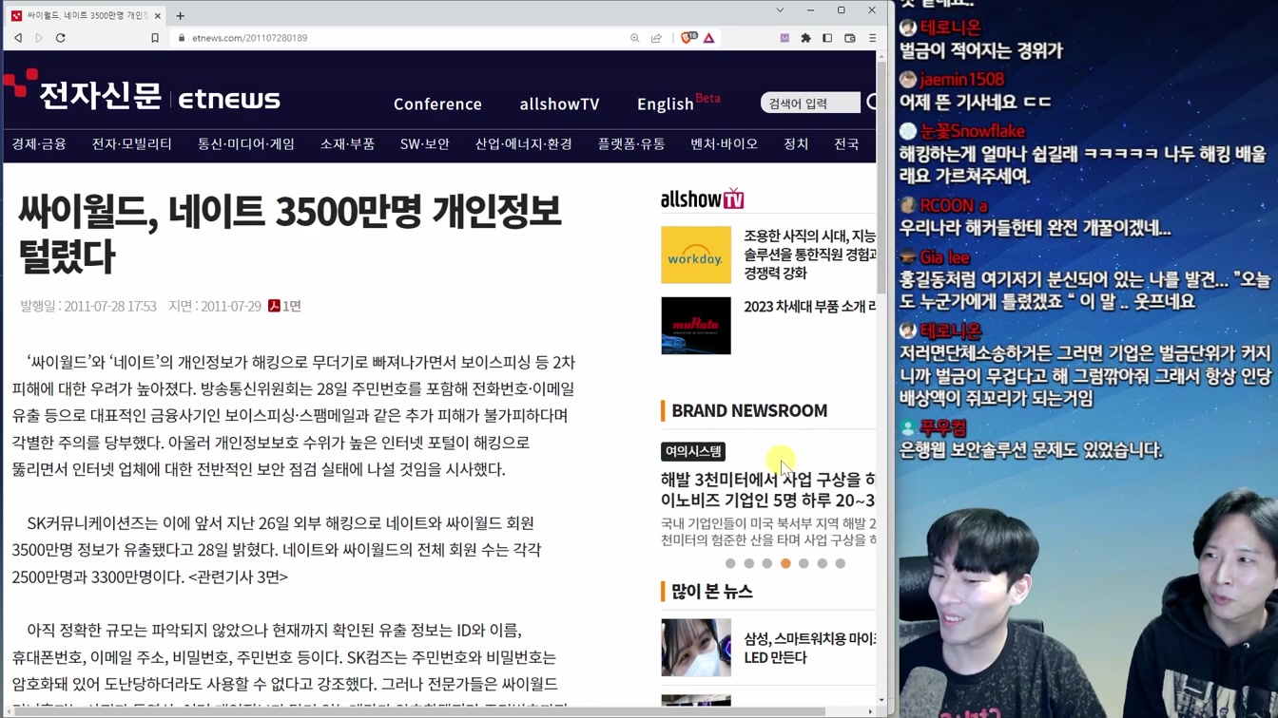
Task: Click chat username 푸우컴
Action: (943, 428)
